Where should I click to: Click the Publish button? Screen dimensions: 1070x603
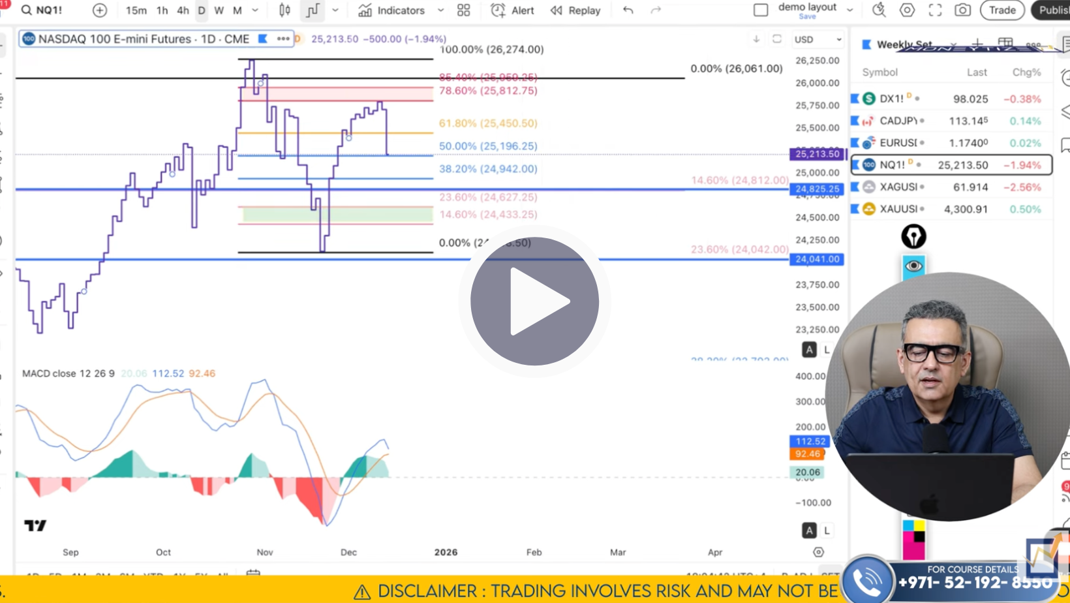pos(1052,10)
